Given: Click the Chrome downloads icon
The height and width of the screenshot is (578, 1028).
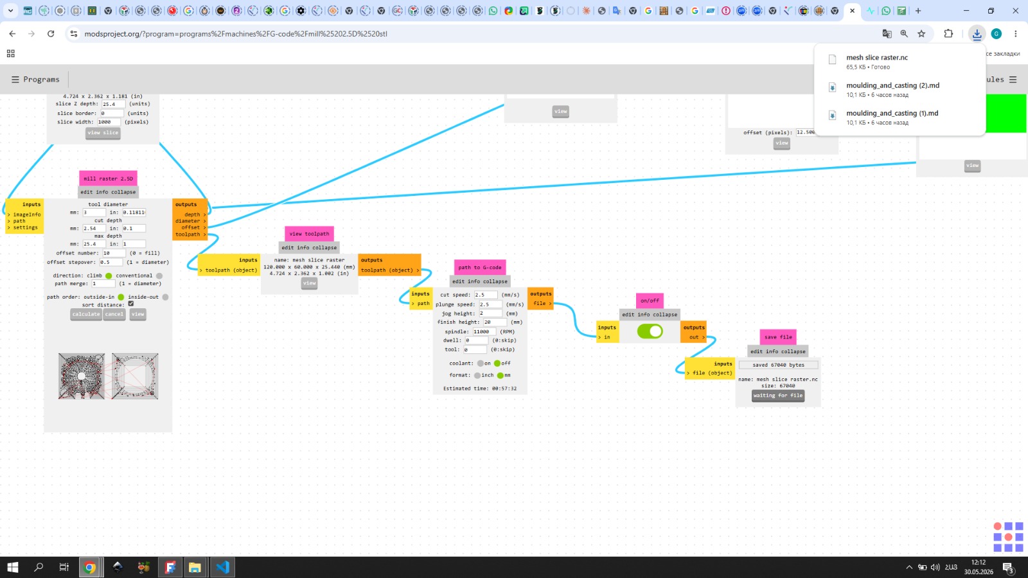Looking at the screenshot, I should click(977, 34).
